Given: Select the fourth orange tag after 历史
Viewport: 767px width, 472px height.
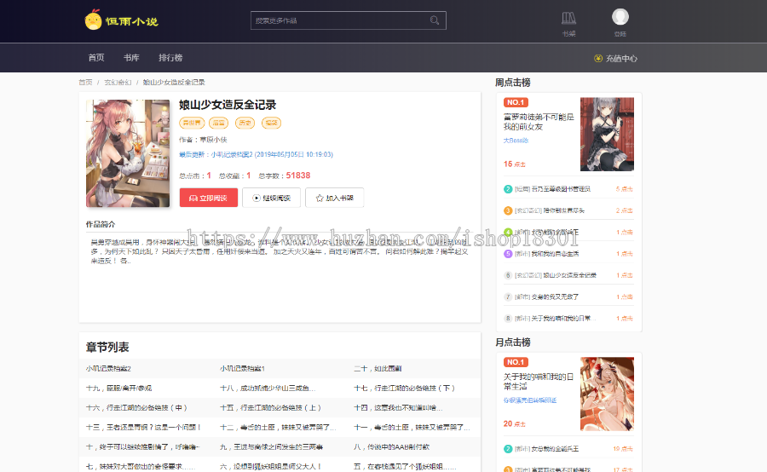Looking at the screenshot, I should pos(272,123).
